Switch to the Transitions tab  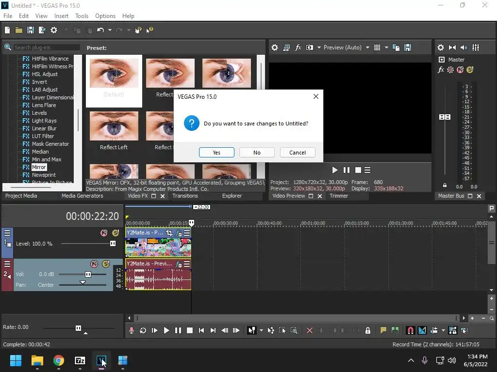point(185,196)
